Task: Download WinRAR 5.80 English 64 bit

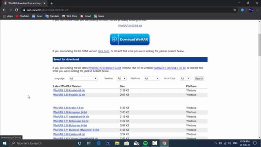Action: (x=69, y=91)
